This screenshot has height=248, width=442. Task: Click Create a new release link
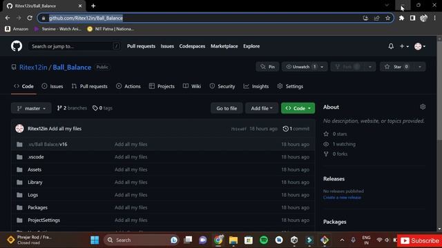[x=342, y=198]
